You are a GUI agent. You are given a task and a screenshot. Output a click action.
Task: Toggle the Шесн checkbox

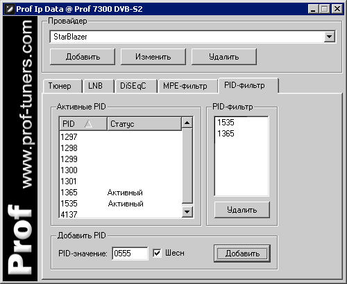157,253
